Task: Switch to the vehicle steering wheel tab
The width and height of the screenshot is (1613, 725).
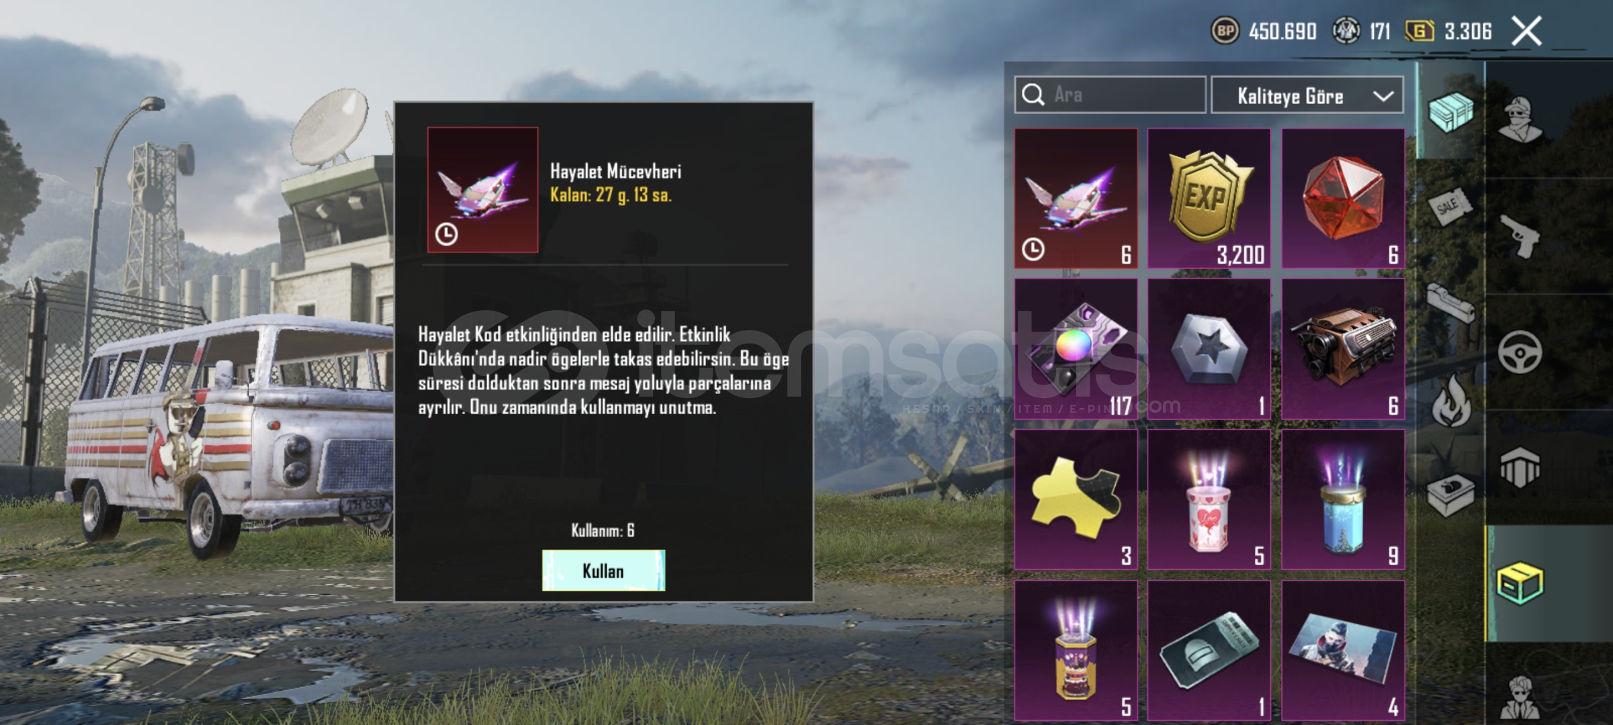Action: [x=1520, y=352]
